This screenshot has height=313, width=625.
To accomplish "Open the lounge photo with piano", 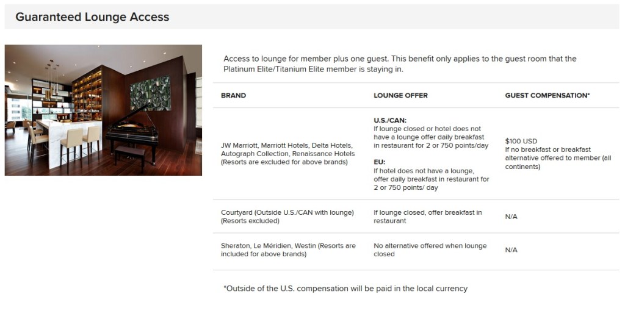I will pos(103,110).
